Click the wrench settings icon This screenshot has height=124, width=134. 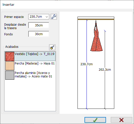click(x=54, y=17)
